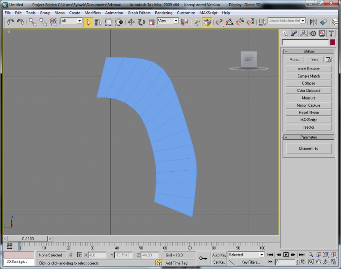Screen dimensions: 341x269
Task: Collapse the Utilities rollout
Action: tap(309, 52)
